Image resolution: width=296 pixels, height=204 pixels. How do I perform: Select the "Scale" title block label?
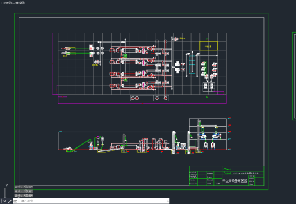[209, 184]
